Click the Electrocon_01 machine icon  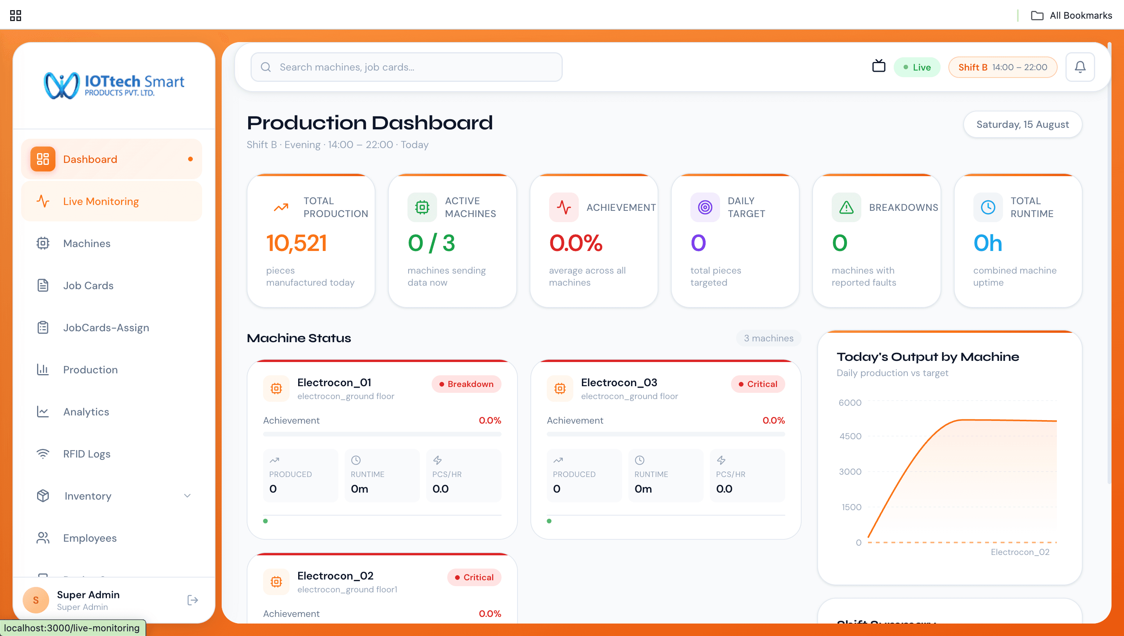point(276,388)
